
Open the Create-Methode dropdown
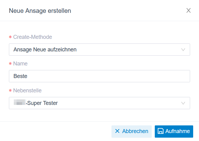tap(99, 50)
